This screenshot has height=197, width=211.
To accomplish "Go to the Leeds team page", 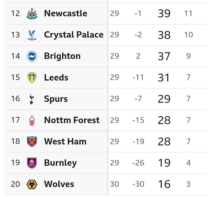I will [56, 77].
